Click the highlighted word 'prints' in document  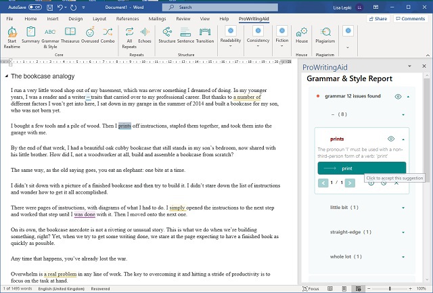(x=124, y=126)
